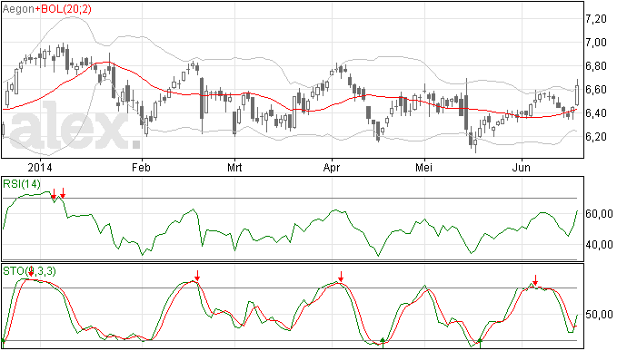The height and width of the screenshot is (351, 627).
Task: Click the red stochastic sell arrow above April
Action: tap(341, 277)
